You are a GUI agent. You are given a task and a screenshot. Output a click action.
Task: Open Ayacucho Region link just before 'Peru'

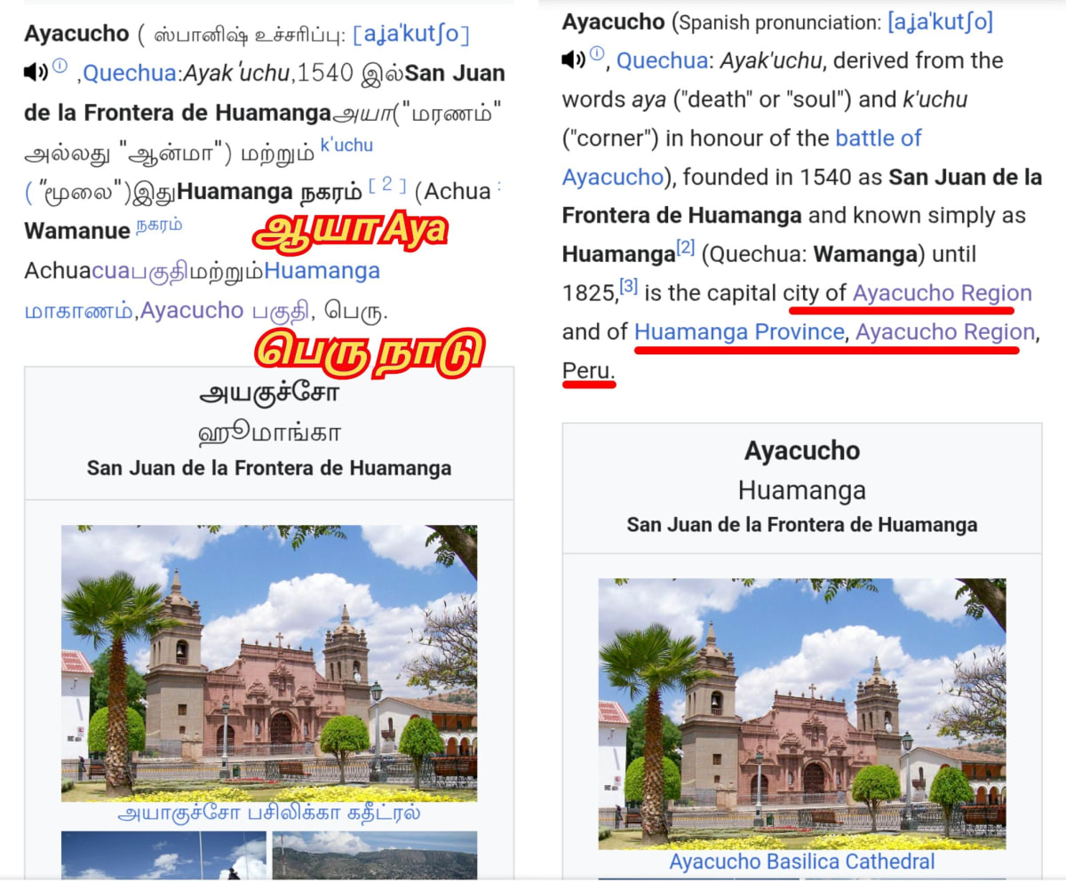(x=945, y=332)
